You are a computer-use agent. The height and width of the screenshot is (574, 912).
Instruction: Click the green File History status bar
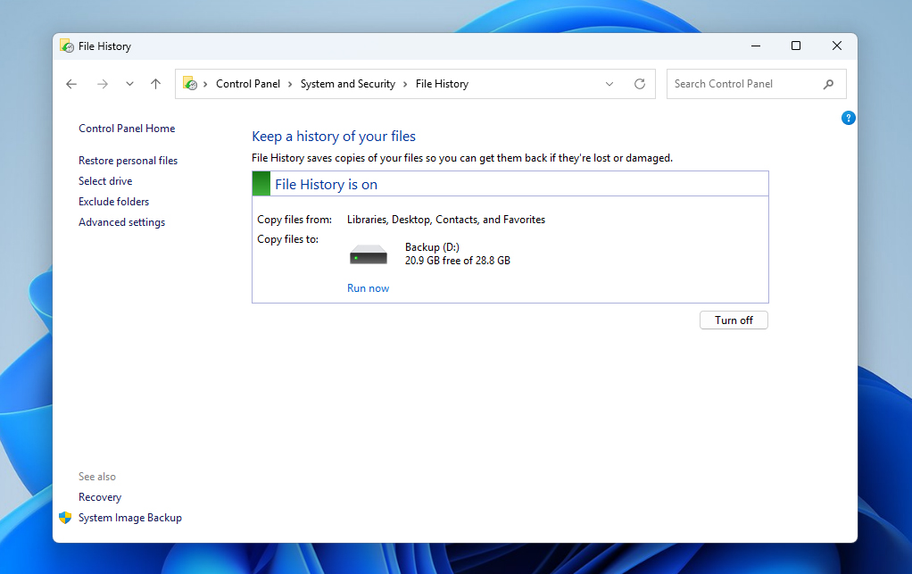tap(261, 183)
